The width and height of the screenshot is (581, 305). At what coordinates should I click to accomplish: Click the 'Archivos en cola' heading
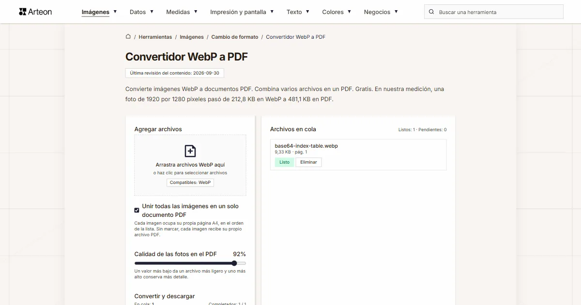coord(293,129)
